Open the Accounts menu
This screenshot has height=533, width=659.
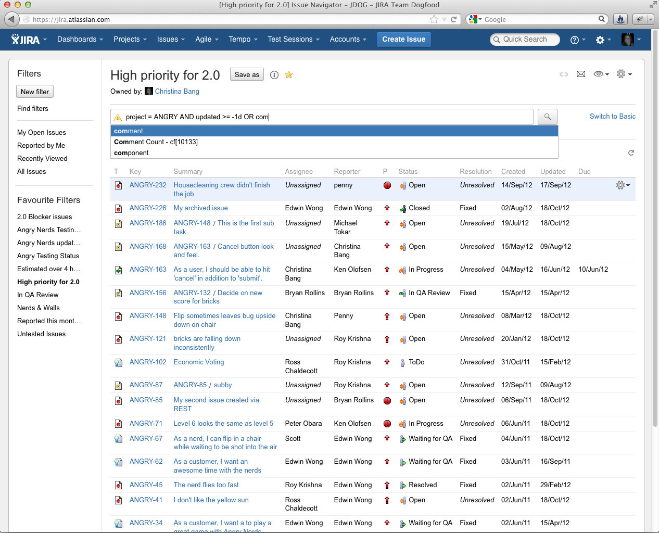point(348,40)
